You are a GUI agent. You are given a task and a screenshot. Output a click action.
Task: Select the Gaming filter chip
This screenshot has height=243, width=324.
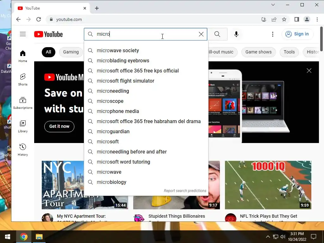point(71,52)
